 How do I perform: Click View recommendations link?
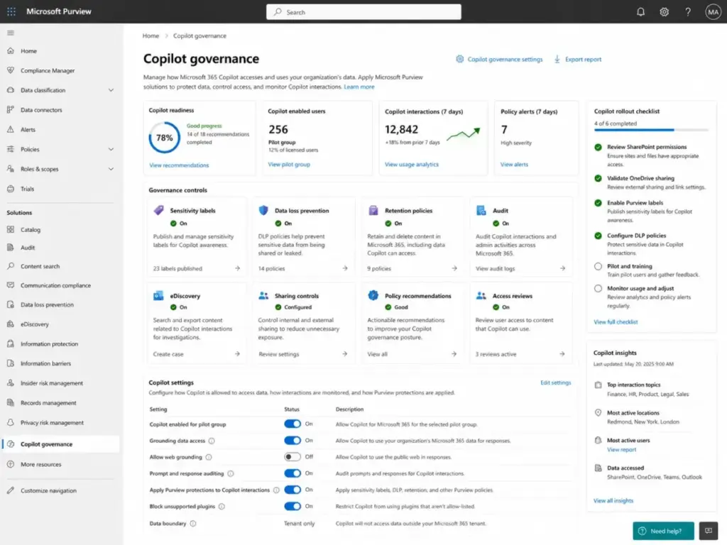(x=179, y=165)
